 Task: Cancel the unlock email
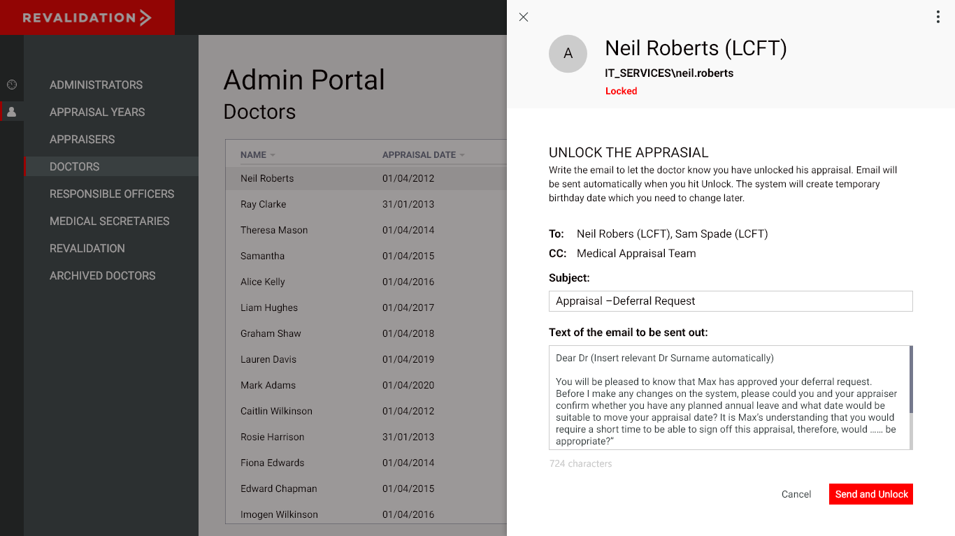[796, 494]
